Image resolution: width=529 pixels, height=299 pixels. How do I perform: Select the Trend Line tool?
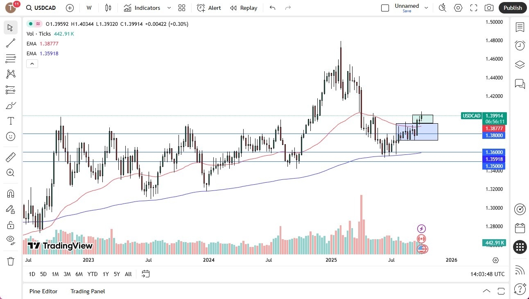(10, 43)
